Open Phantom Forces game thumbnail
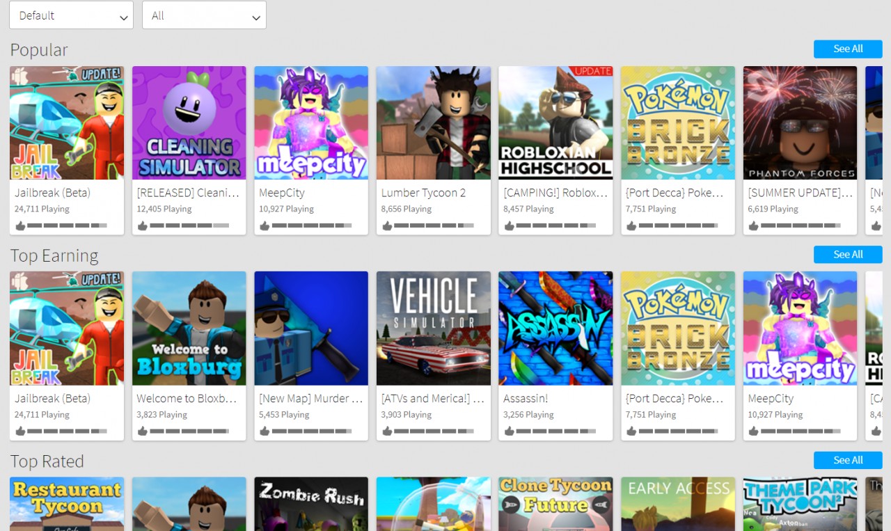The image size is (891, 531). point(800,123)
